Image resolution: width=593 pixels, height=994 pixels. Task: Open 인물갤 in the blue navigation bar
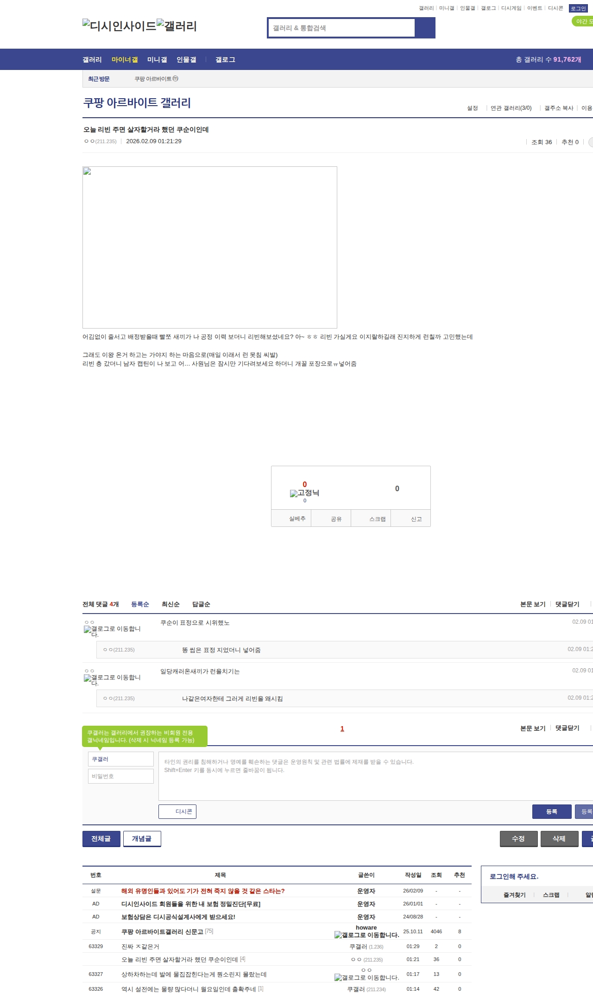pyautogui.click(x=186, y=60)
